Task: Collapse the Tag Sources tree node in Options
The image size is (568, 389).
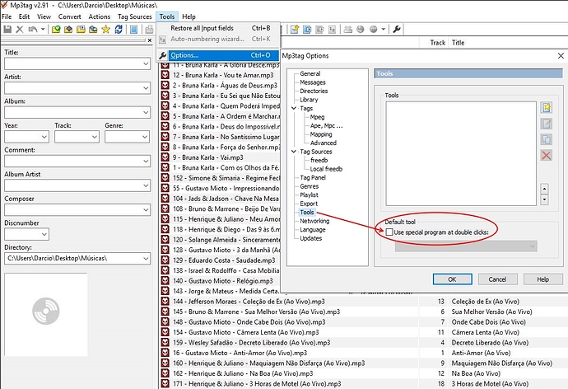Action: pos(294,152)
